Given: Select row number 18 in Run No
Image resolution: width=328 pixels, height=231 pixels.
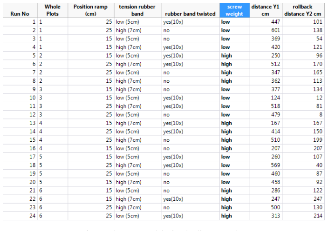Looking at the screenshot, I should (x=20, y=165).
